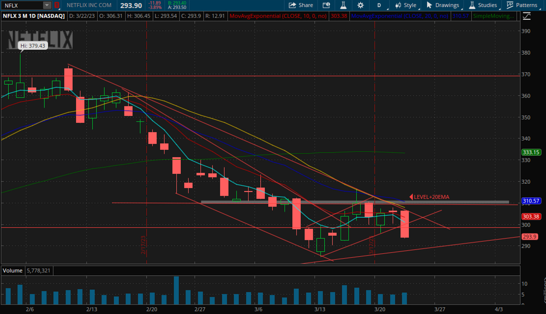Image resolution: width=546 pixels, height=314 pixels.
Task: Select the red MovAvgExponential (CLOSE, 10) study label
Action: pyautogui.click(x=279, y=16)
